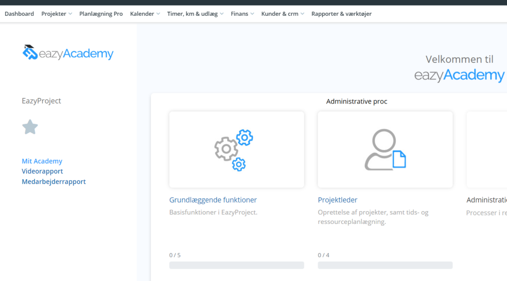Image resolution: width=507 pixels, height=281 pixels.
Task: Click the large eazyAcademy welcome logo
Action: pos(459,75)
